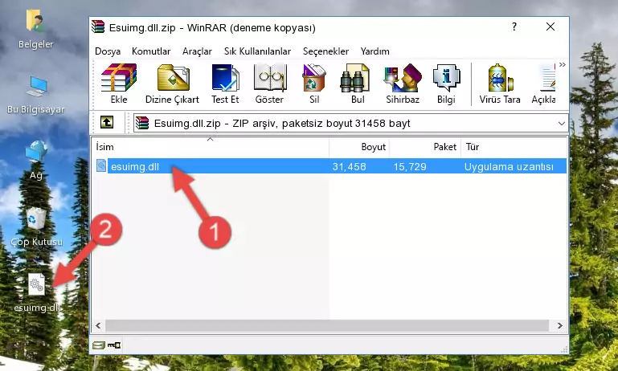This screenshot has width=618, height=371.
Task: Open the Araçlar menu
Action: [x=197, y=51]
